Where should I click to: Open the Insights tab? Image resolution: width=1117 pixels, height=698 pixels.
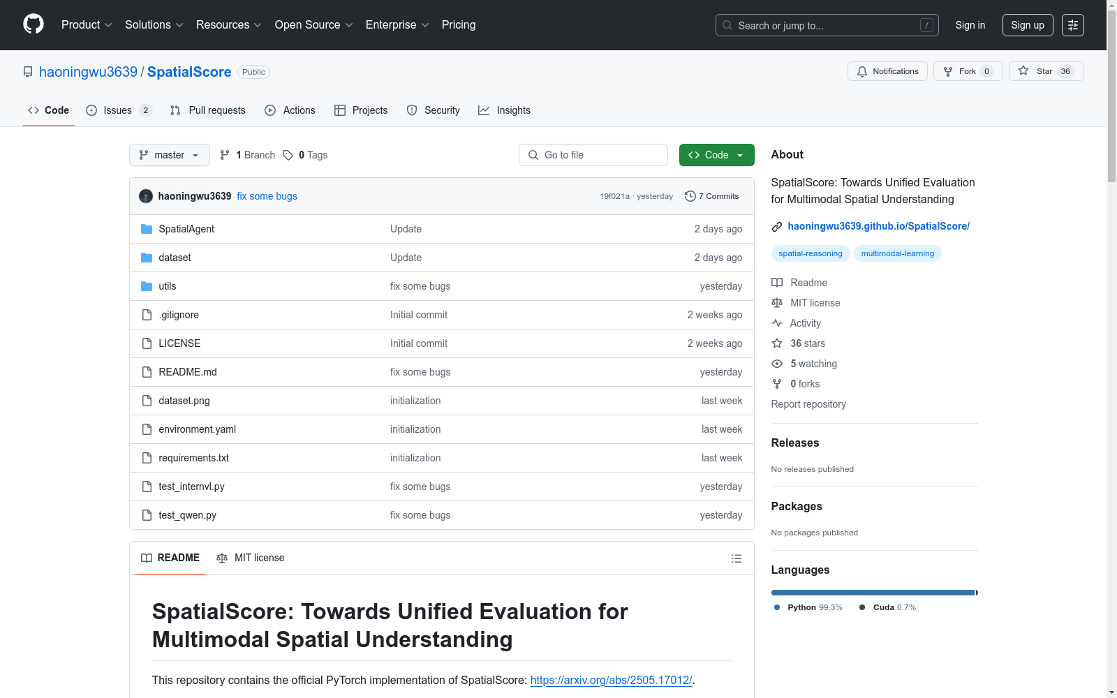504,110
